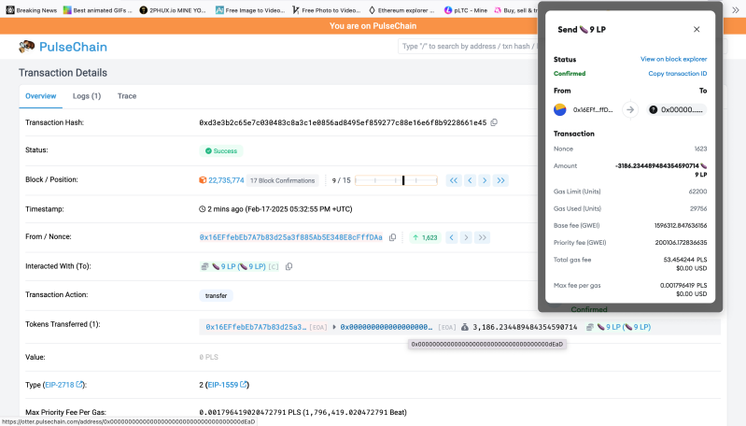
Task: Switch to the Trace tab
Action: pos(127,96)
